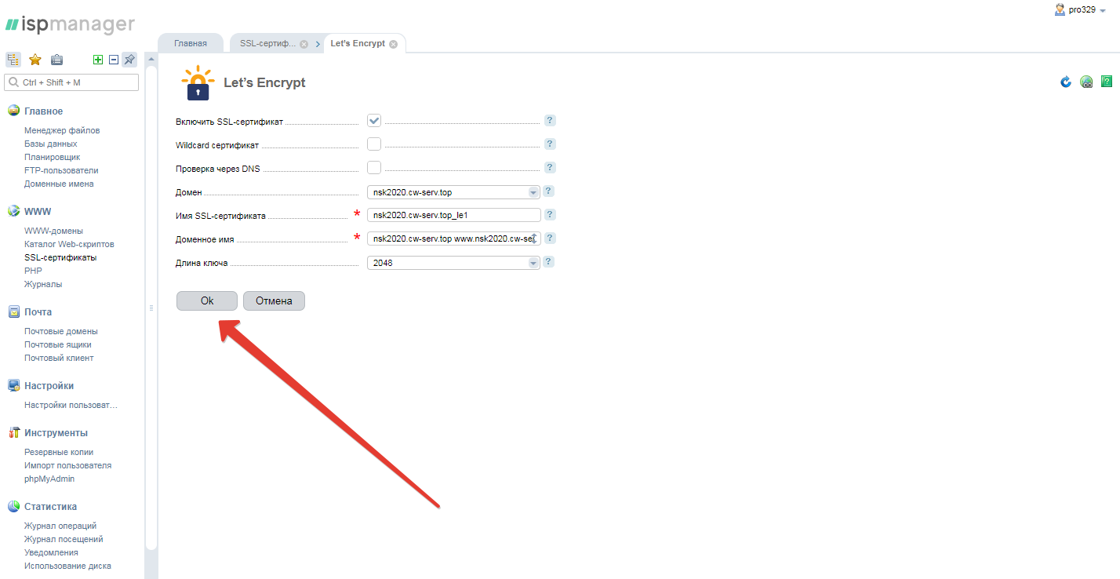
Task: Click the ispmanager logo
Action: point(70,24)
